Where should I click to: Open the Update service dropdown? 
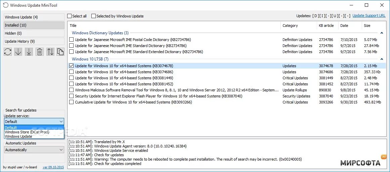click(x=34, y=122)
